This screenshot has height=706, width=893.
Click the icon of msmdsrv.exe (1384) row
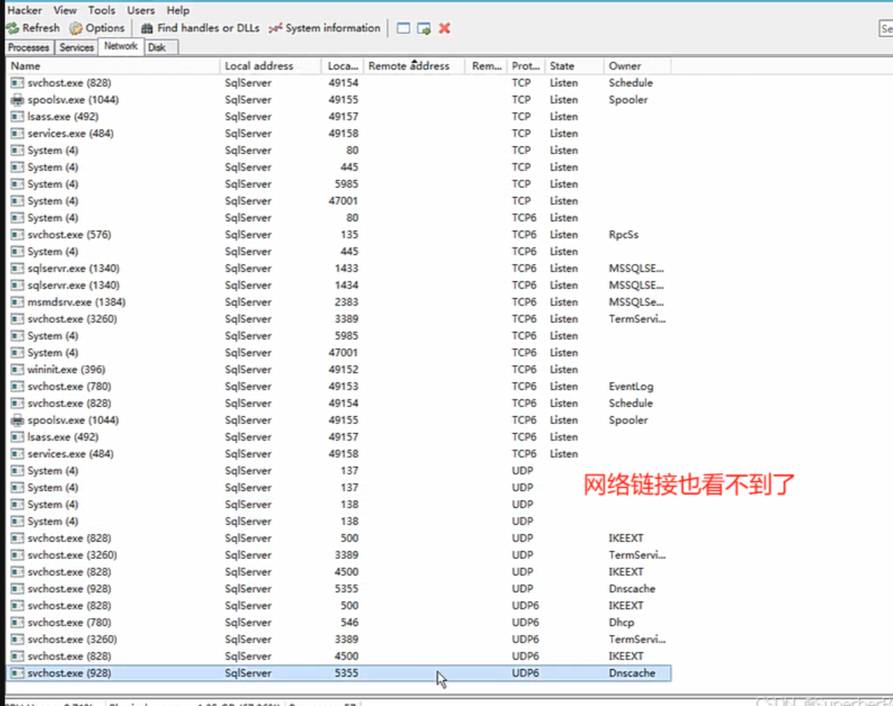18,302
